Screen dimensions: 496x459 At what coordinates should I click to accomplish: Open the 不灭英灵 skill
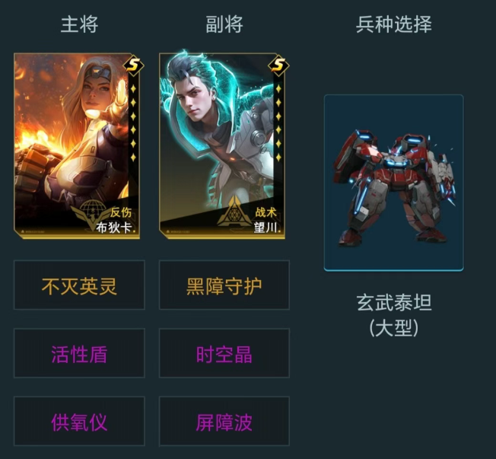pos(79,285)
